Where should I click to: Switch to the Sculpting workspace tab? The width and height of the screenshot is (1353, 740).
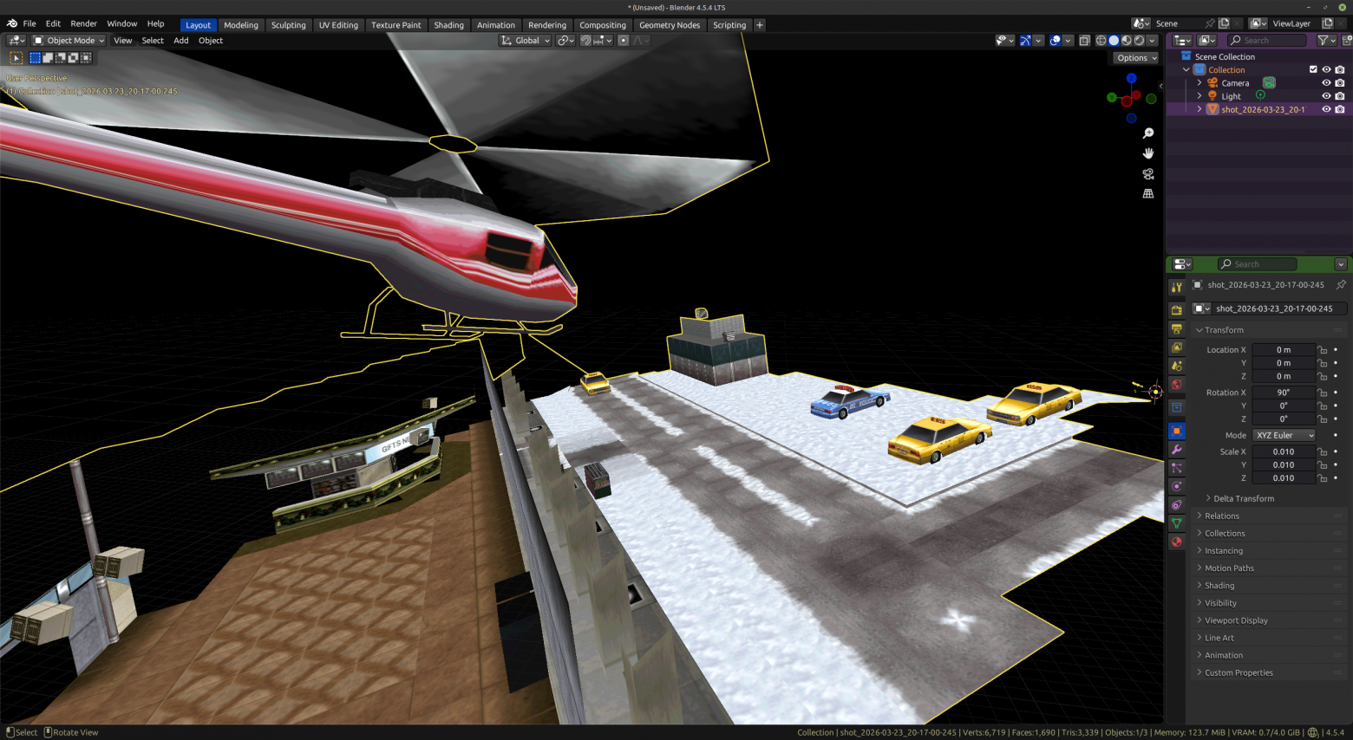[x=288, y=25]
